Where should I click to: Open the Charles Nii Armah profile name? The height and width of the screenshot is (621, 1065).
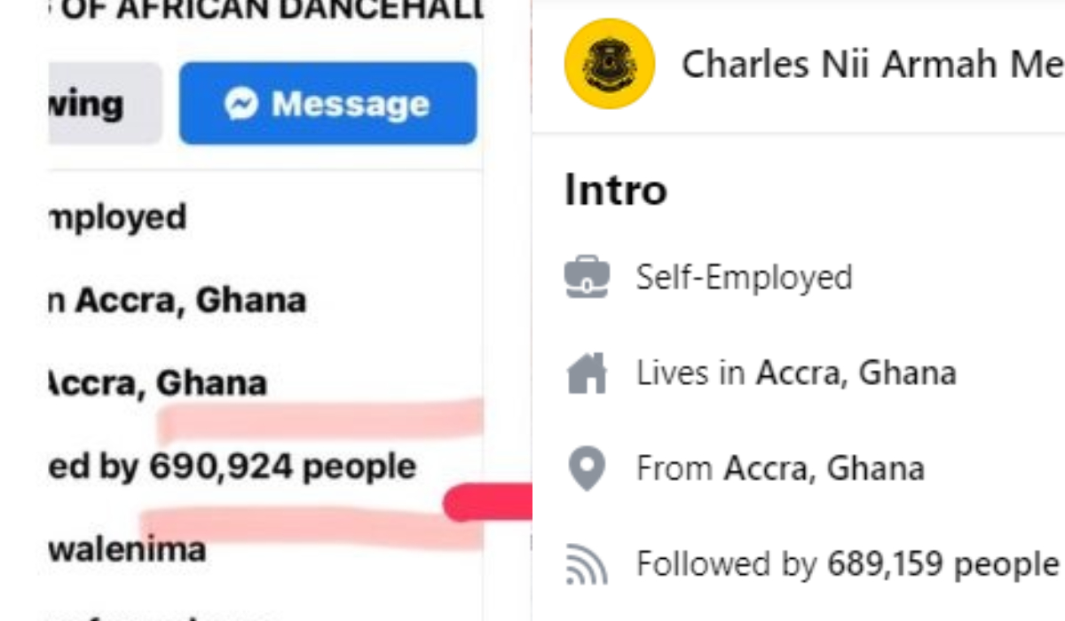(872, 64)
